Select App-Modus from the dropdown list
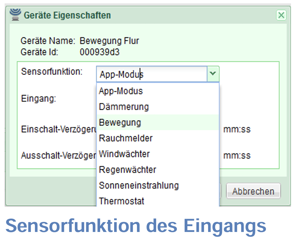Viewport: 295px width, 240px height. click(121, 91)
